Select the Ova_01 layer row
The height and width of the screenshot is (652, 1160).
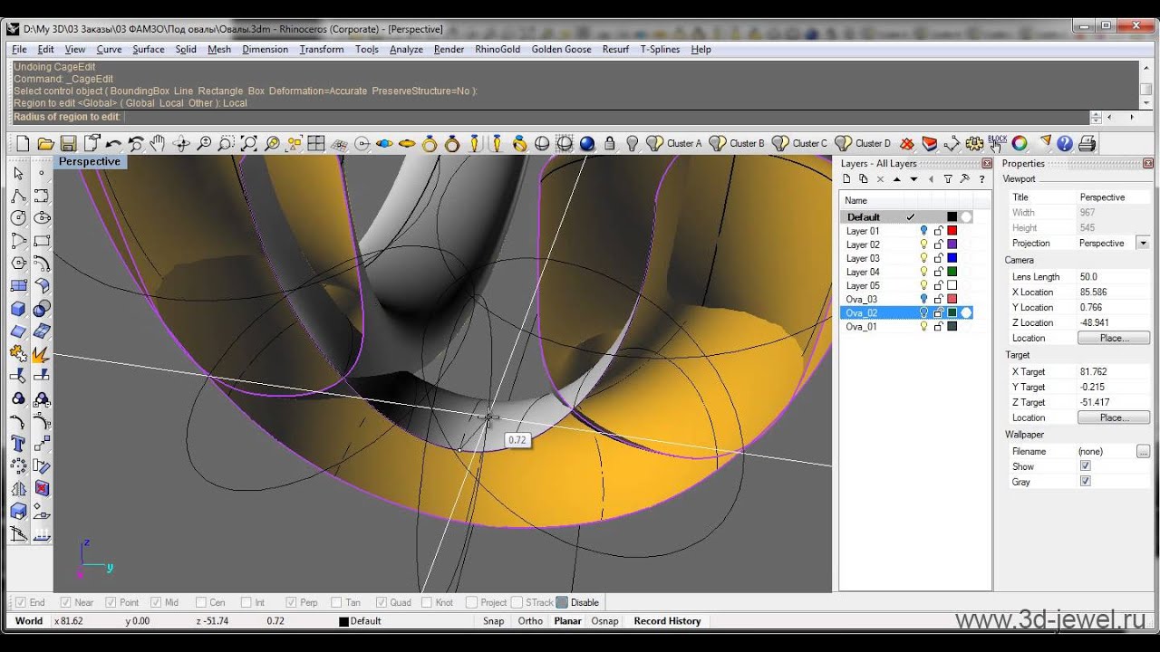click(x=906, y=326)
